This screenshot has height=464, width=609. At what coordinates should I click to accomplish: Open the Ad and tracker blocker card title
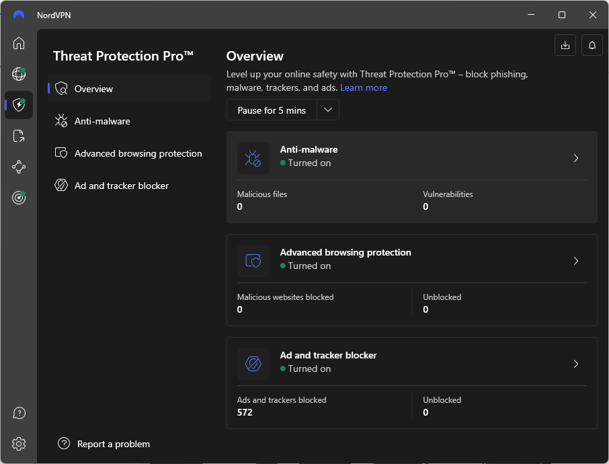click(x=328, y=355)
